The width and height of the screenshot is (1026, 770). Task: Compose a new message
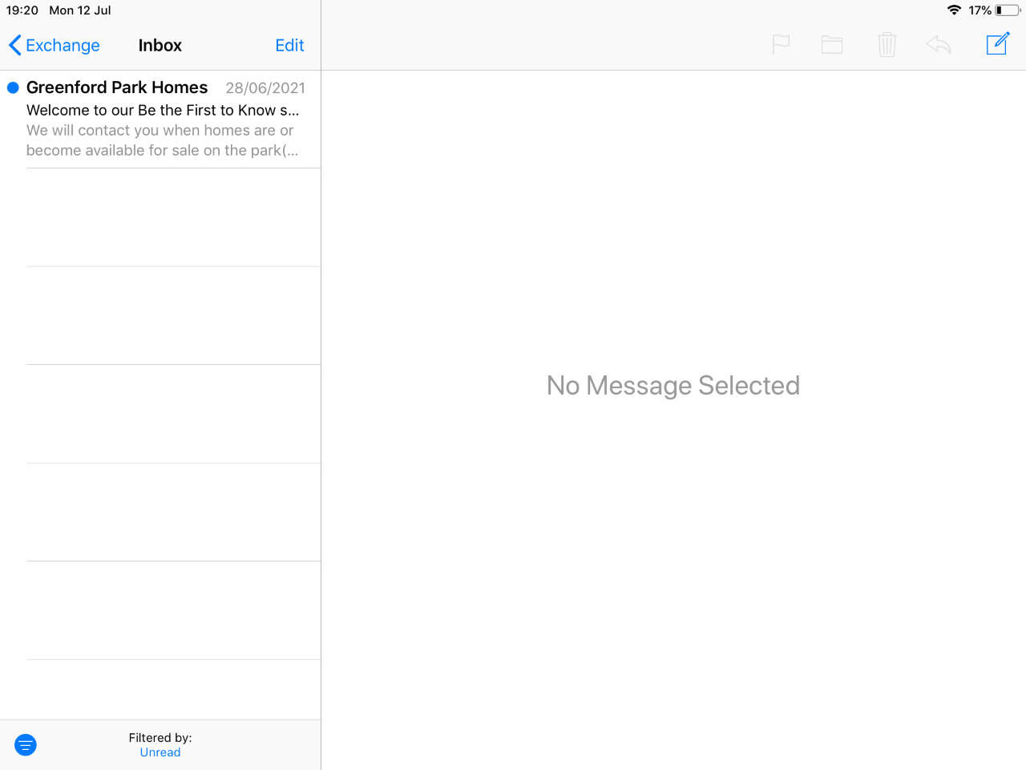(x=997, y=44)
